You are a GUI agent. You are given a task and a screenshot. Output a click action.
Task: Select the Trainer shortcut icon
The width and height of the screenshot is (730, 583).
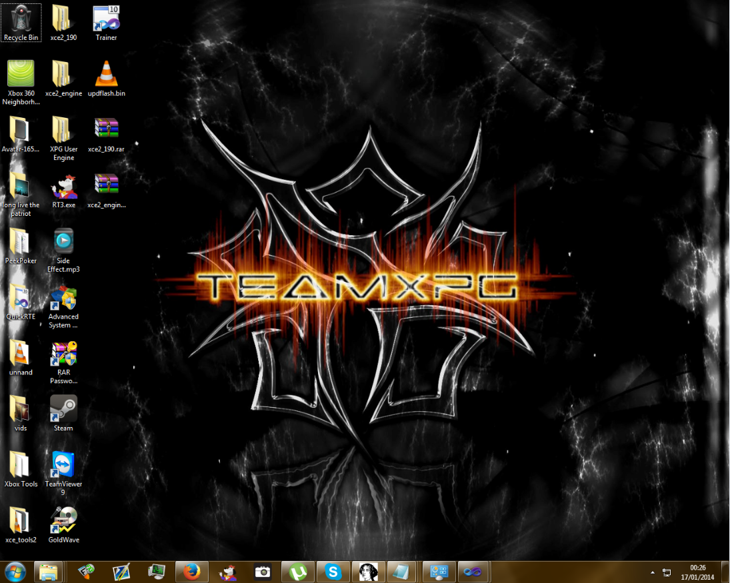(106, 18)
